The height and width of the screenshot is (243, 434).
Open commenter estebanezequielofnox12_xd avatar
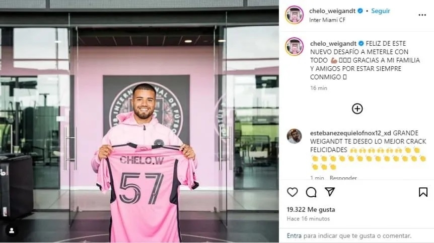tap(294, 136)
